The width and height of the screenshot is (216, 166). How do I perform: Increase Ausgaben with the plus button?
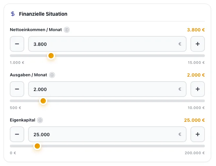click(x=198, y=89)
